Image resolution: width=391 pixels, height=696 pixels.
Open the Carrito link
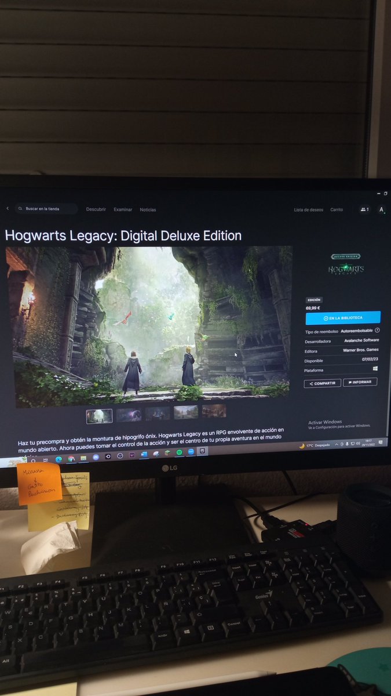337,209
